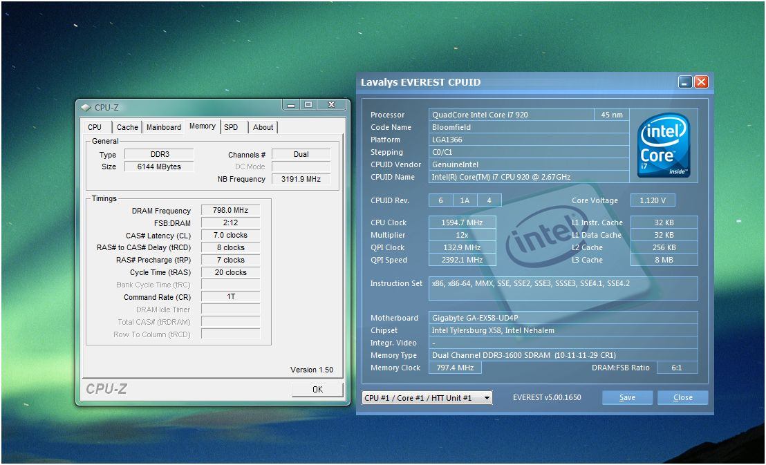Click the GenuineIntel vendor field
The width and height of the screenshot is (766, 465).
[x=529, y=164]
